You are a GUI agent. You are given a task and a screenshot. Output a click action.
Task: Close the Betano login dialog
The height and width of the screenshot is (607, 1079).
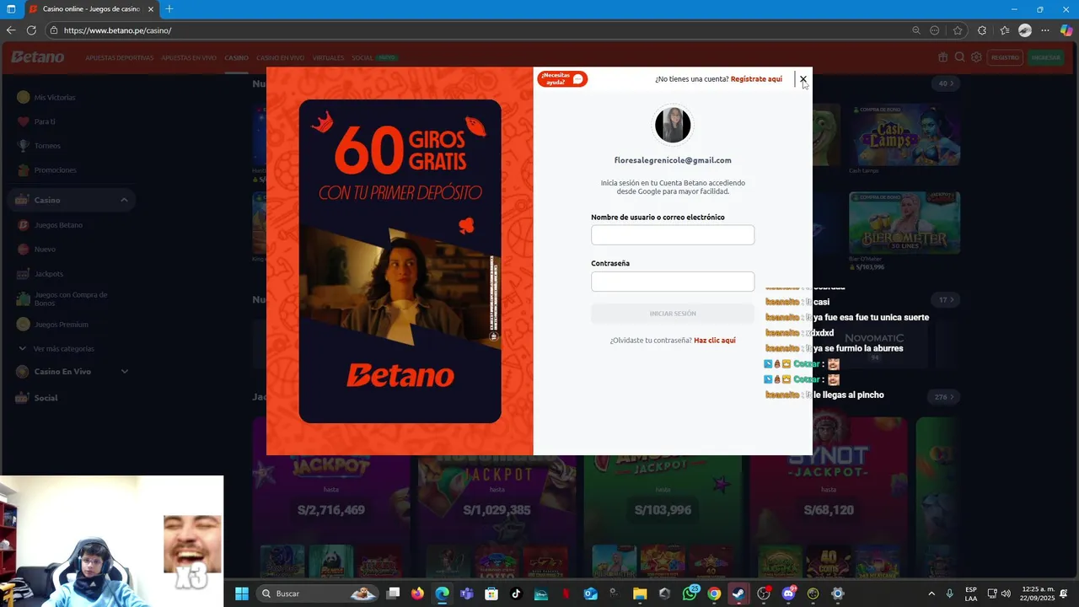[x=803, y=79]
